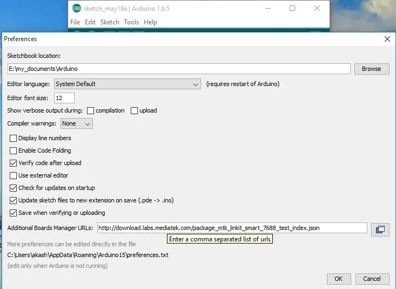Check Use external editor
396x289 pixels.
pyautogui.click(x=13, y=175)
